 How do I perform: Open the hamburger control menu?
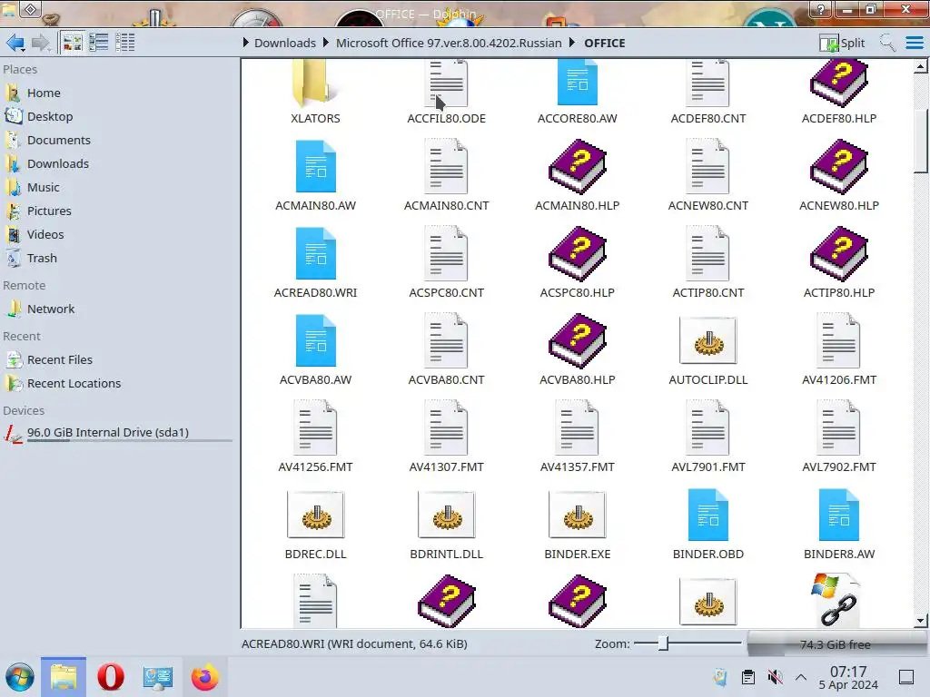tap(915, 43)
